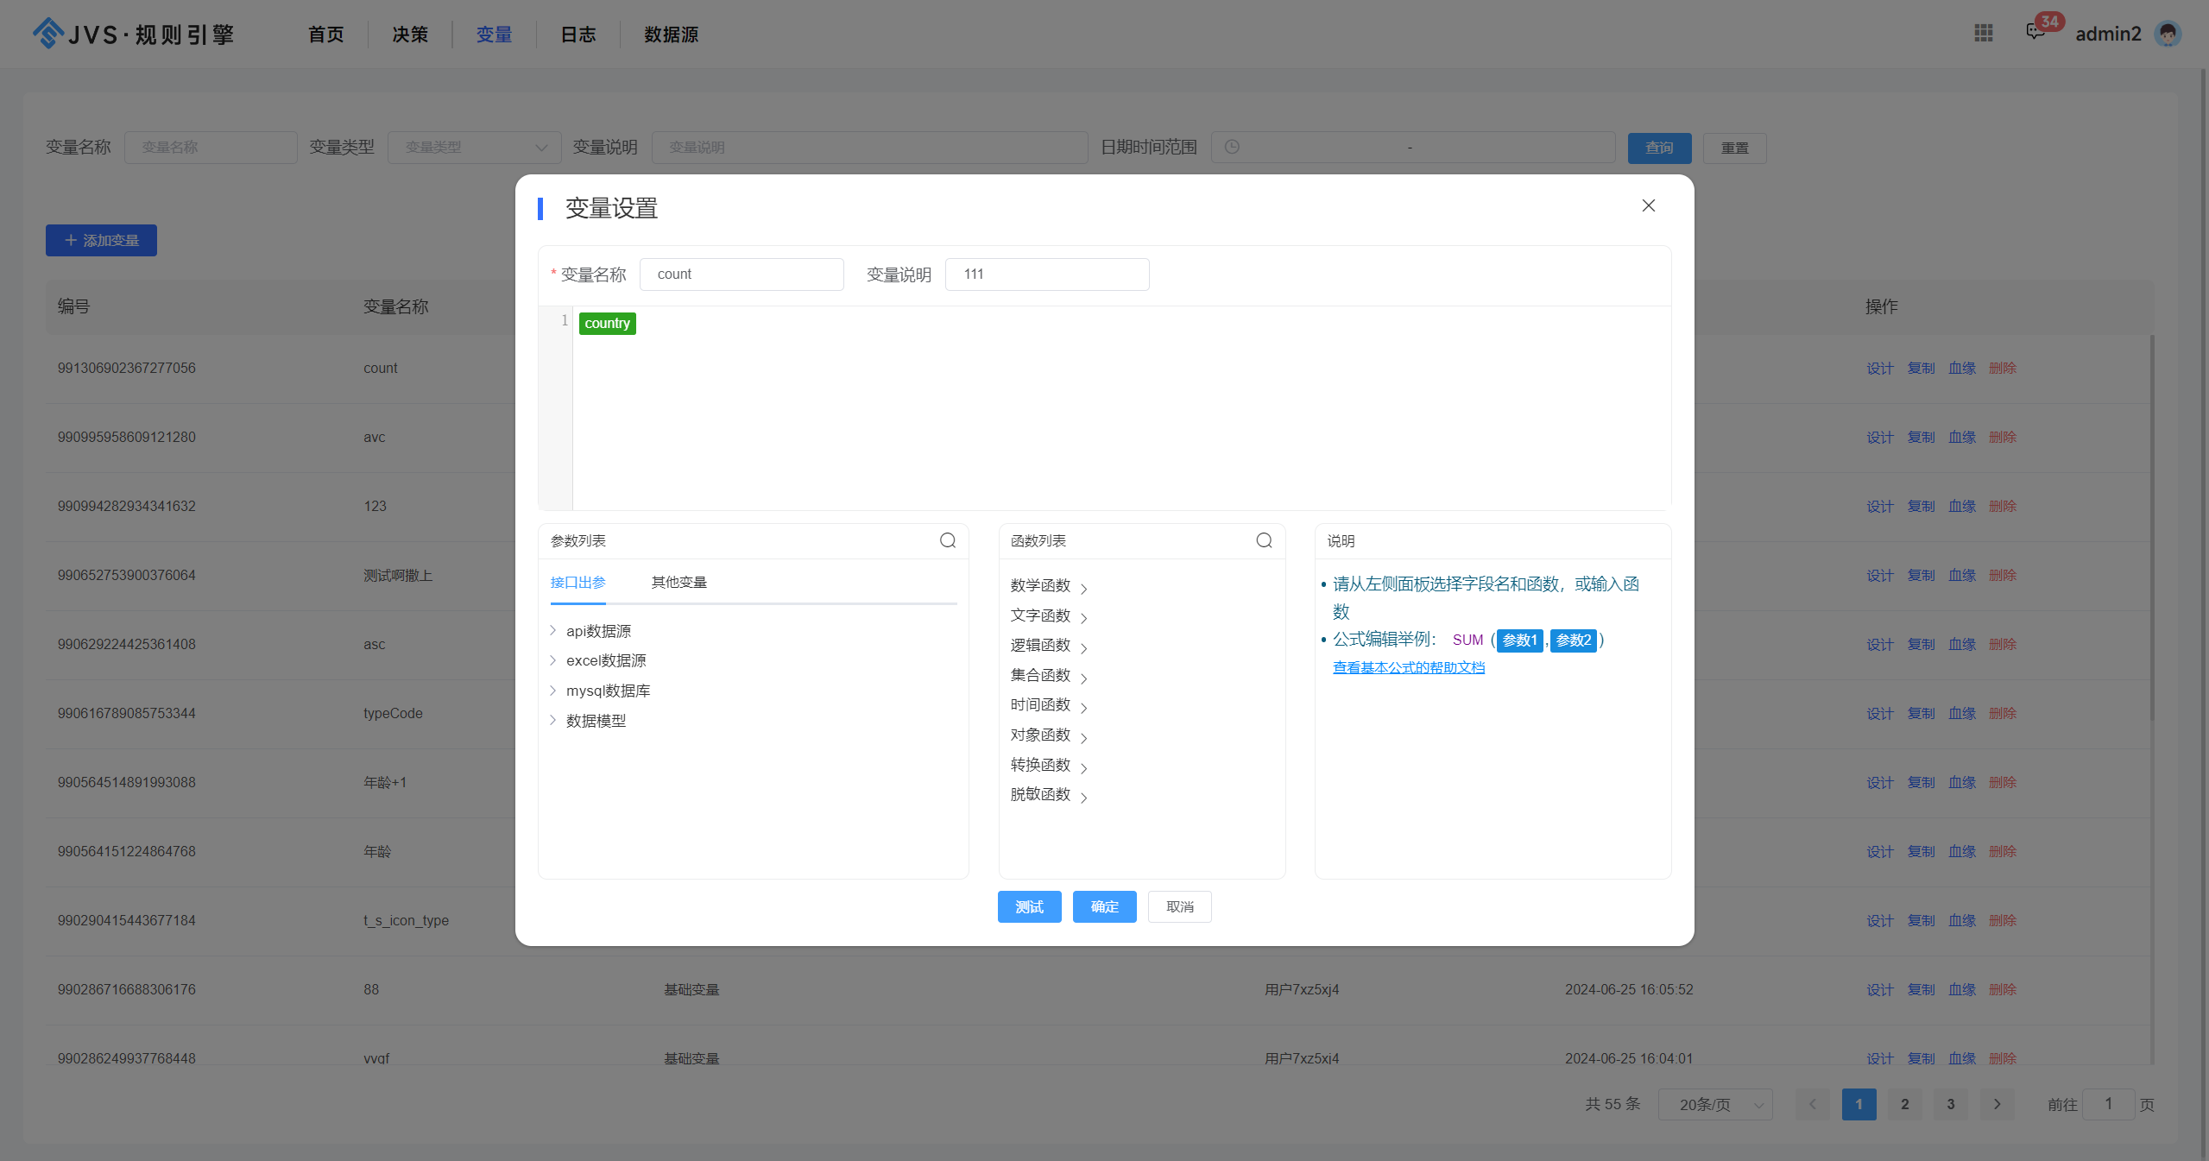The width and height of the screenshot is (2209, 1161).
Task: Click 确定 to confirm variable settings
Action: [1106, 907]
